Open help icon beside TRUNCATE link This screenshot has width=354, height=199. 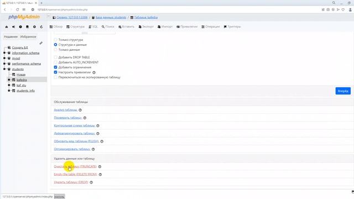pyautogui.click(x=100, y=166)
